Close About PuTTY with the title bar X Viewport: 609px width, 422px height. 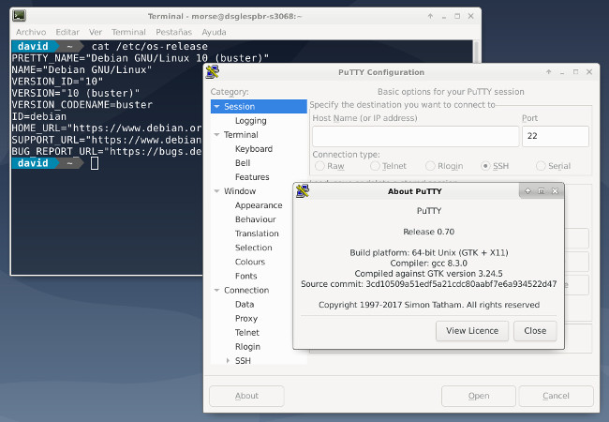pyautogui.click(x=555, y=190)
